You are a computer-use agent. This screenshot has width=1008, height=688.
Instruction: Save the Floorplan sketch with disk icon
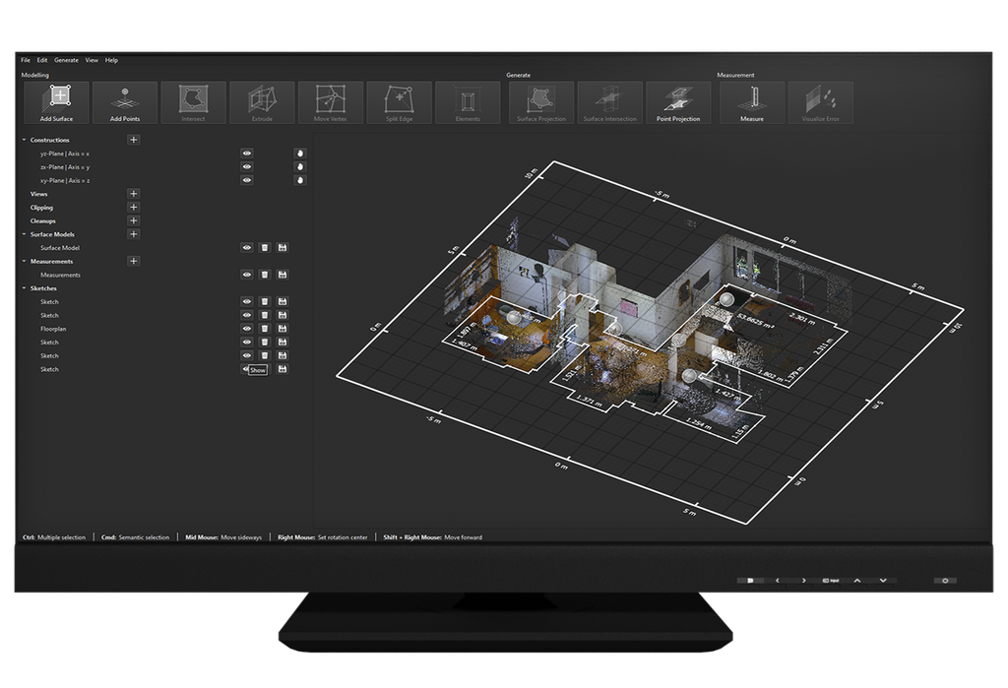click(283, 329)
